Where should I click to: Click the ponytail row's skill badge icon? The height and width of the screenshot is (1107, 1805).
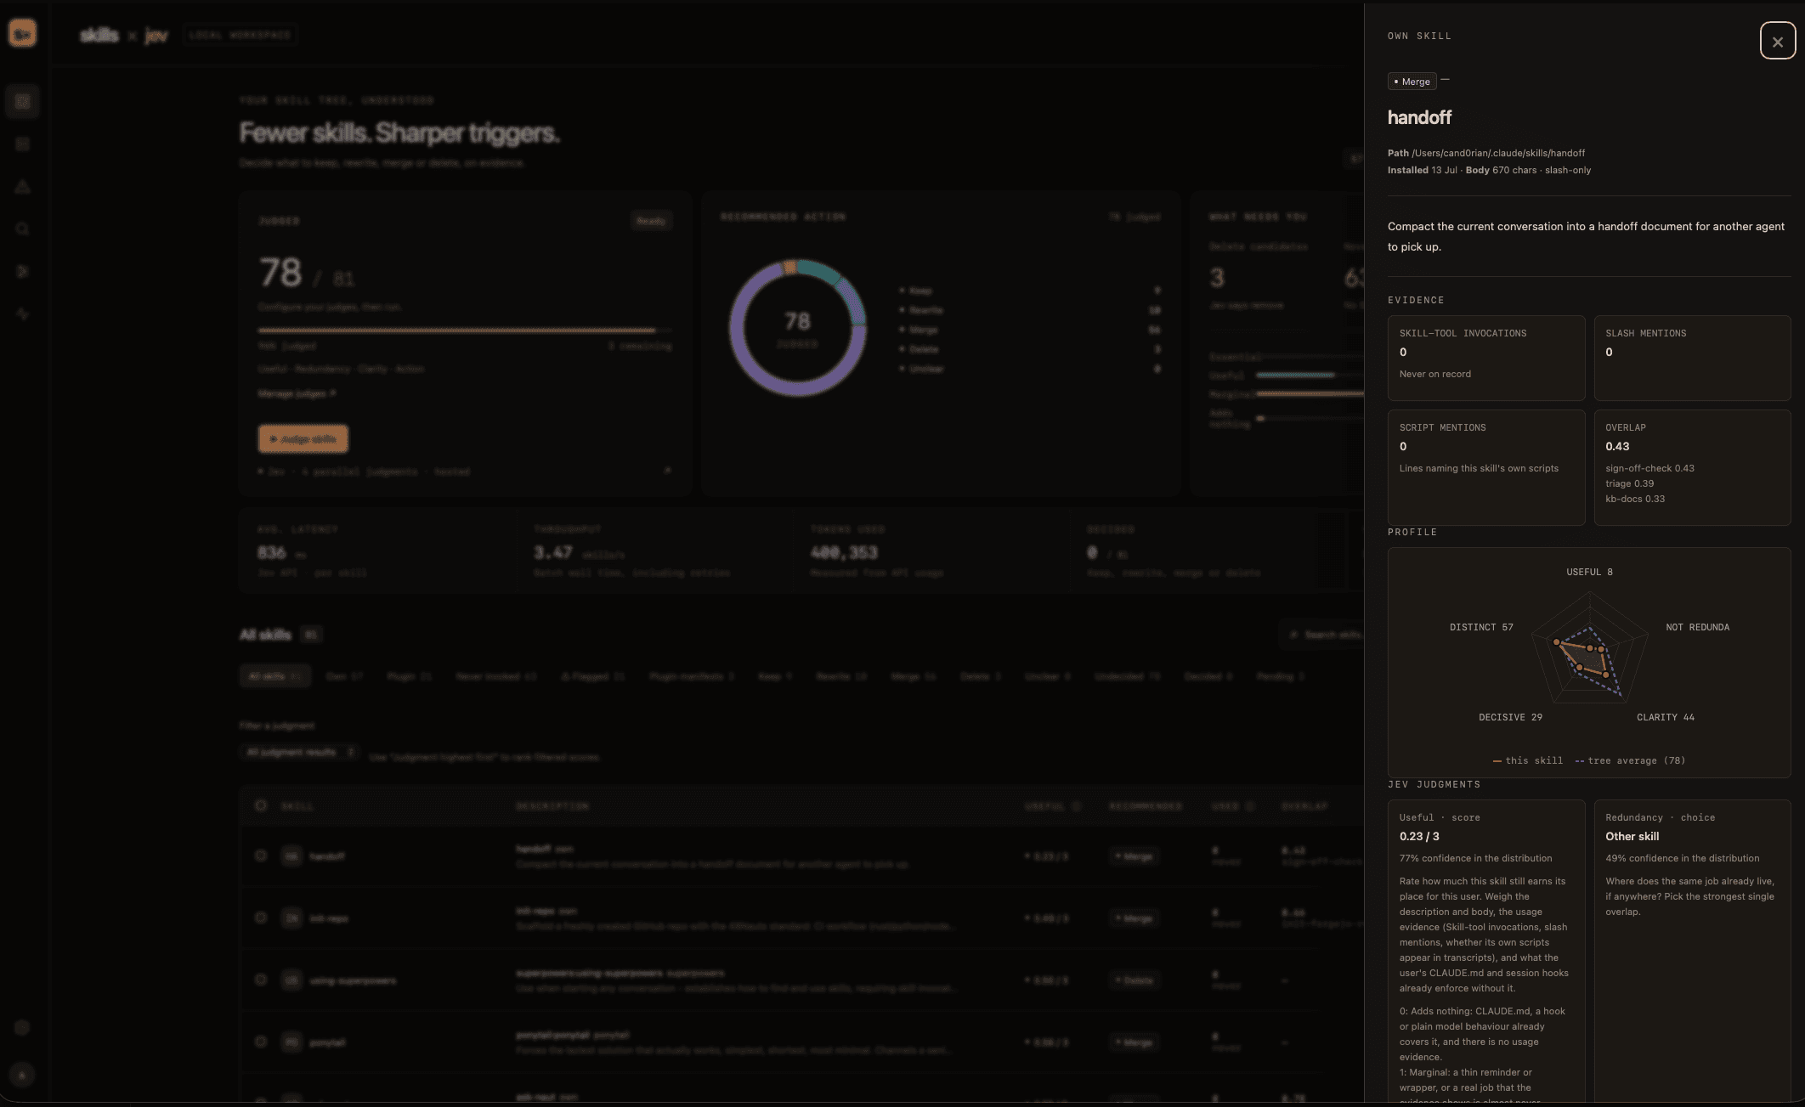291,1042
